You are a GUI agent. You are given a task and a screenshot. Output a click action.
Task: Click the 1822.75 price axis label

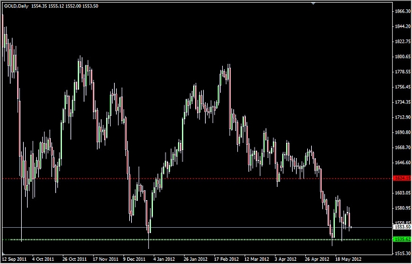403,41
